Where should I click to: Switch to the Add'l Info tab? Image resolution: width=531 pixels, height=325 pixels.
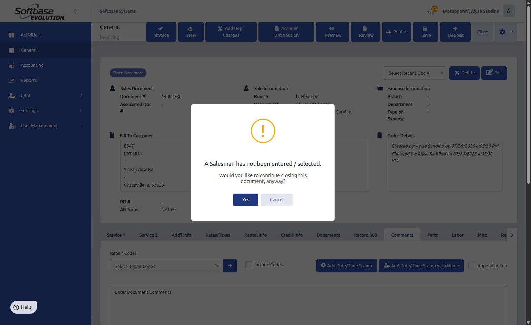[181, 235]
